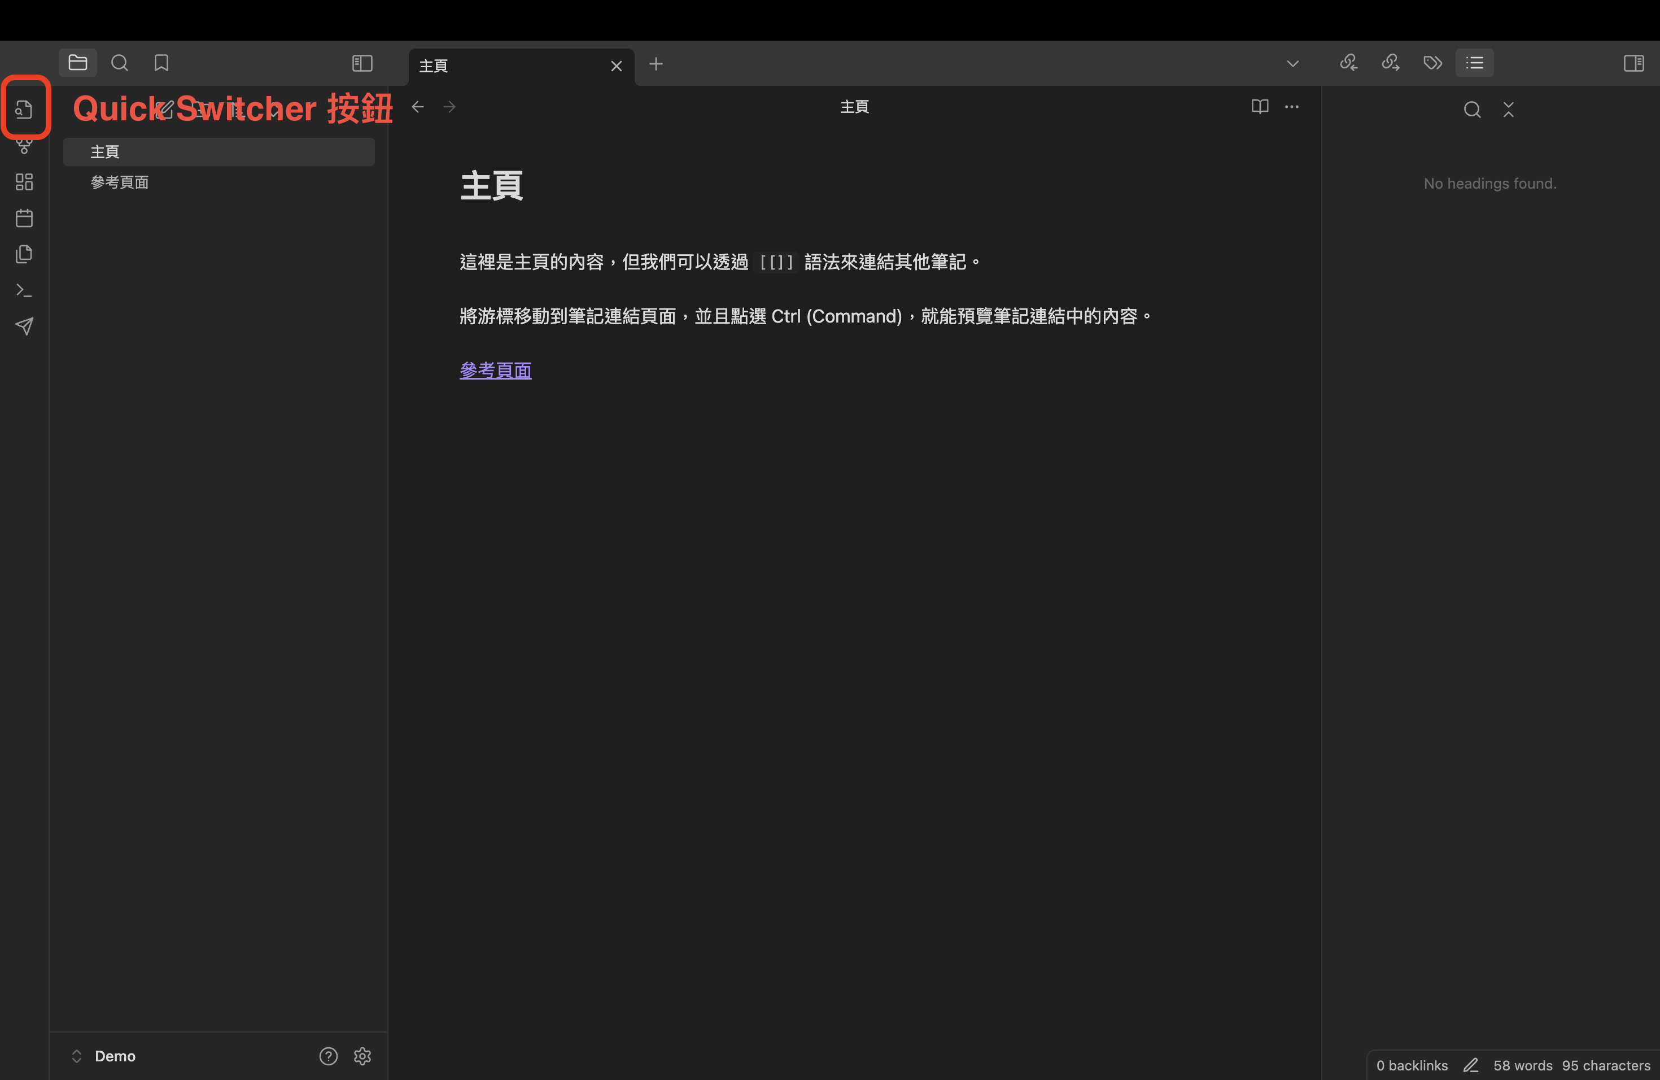Viewport: 1660px width, 1080px height.
Task: Open the Publish changes icon
Action: pos(24,326)
